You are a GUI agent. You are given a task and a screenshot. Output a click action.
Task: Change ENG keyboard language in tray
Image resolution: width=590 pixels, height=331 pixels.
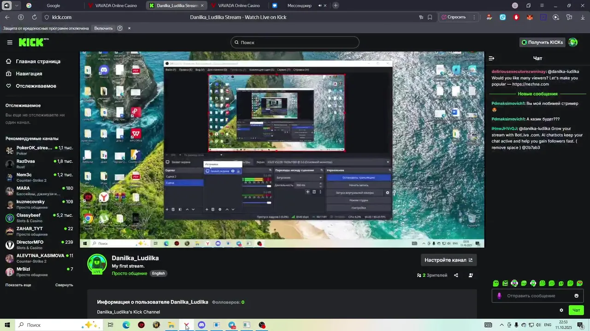[548, 325]
